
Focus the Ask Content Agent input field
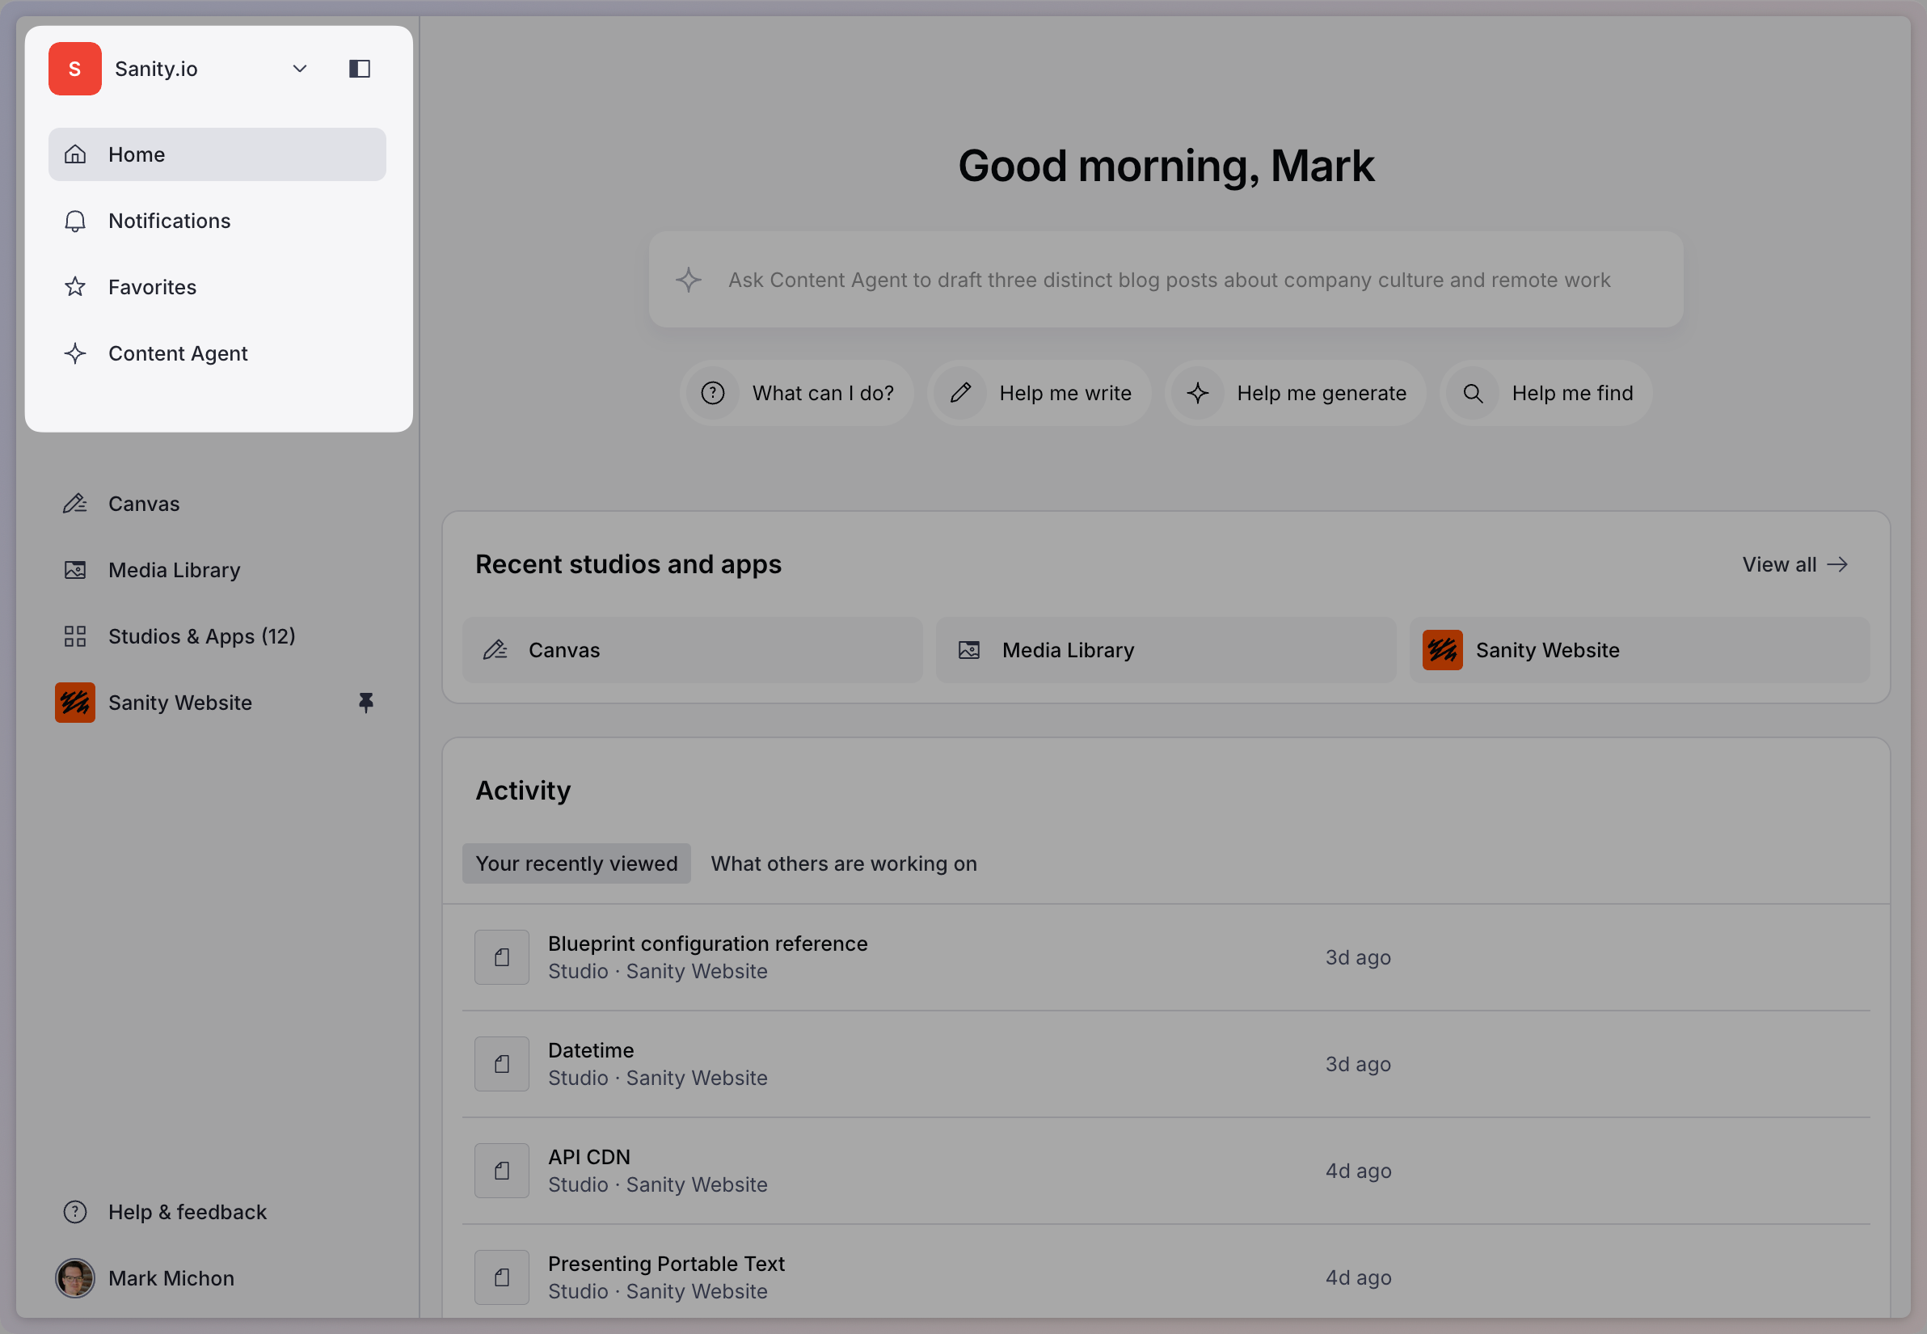tap(1166, 280)
